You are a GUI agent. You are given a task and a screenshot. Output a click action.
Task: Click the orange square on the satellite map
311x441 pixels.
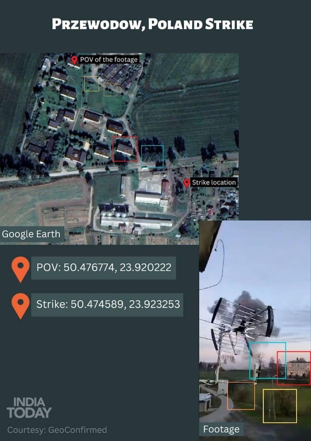[x=110, y=89]
